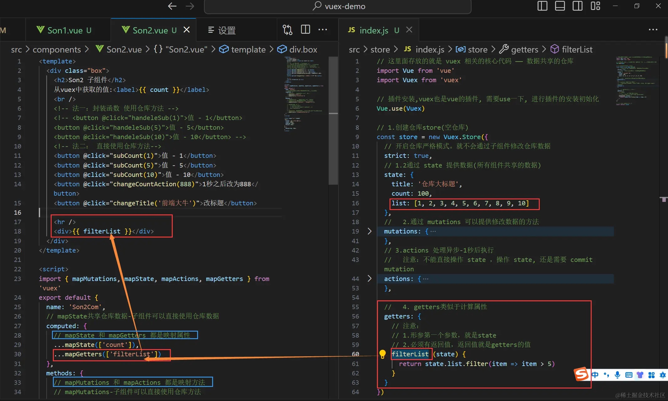The height and width of the screenshot is (401, 668).
Task: Go forward with the right arrow
Action: pos(190,6)
